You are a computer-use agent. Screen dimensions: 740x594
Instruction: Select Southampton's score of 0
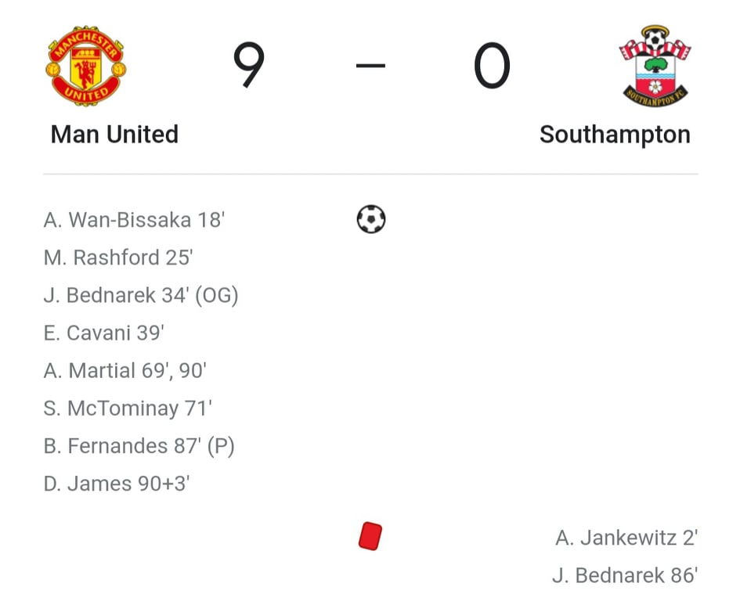(492, 66)
